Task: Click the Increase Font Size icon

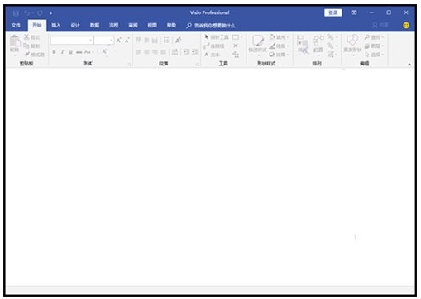Action: [x=119, y=41]
